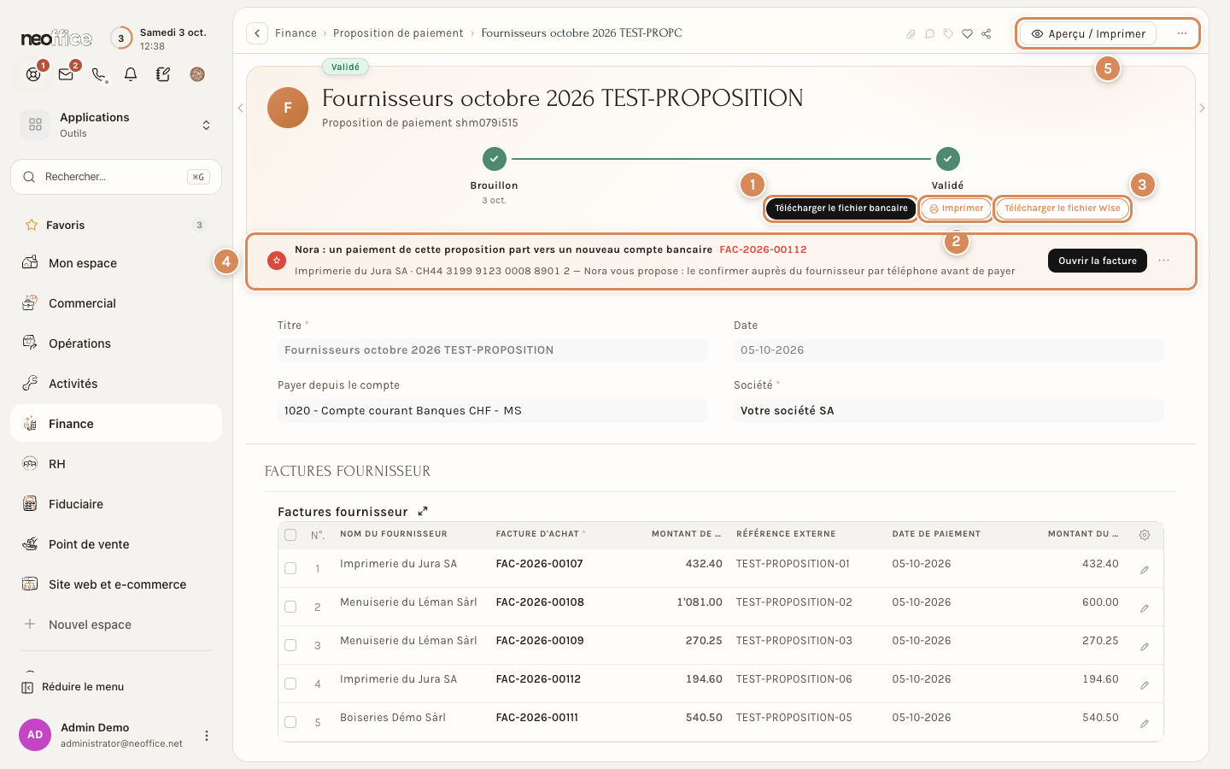This screenshot has height=769, width=1230.
Task: Mark document as favorite with heart icon
Action: point(967,34)
